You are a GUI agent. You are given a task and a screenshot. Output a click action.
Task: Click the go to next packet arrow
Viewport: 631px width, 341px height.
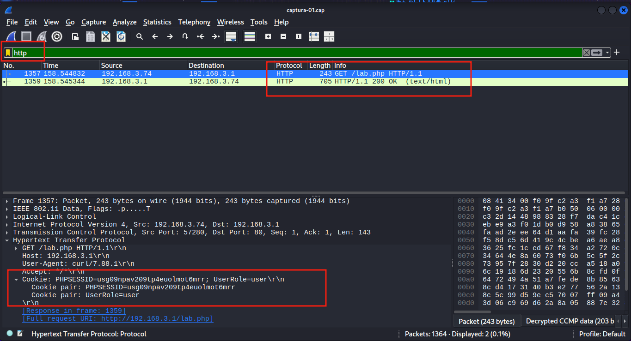pyautogui.click(x=170, y=36)
